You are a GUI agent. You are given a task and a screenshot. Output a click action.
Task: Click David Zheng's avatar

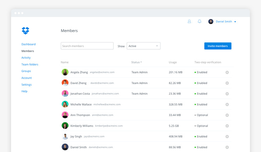65,83
